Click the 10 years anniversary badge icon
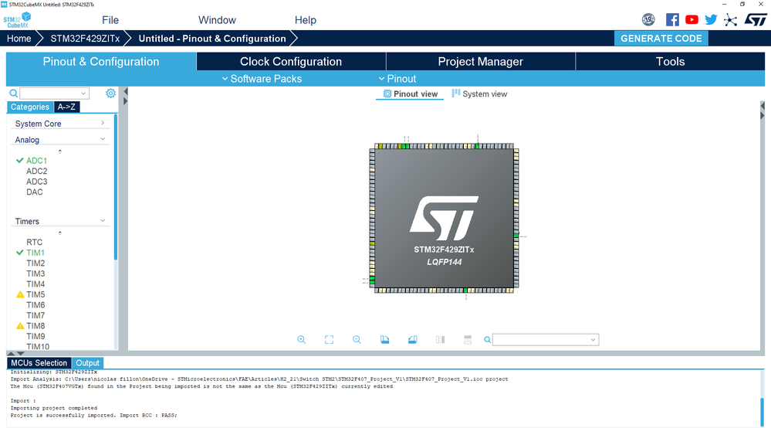The height and width of the screenshot is (428, 771). click(648, 19)
